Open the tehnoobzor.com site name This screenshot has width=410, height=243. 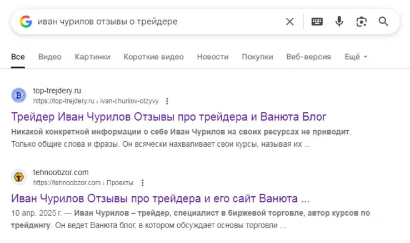coord(61,172)
